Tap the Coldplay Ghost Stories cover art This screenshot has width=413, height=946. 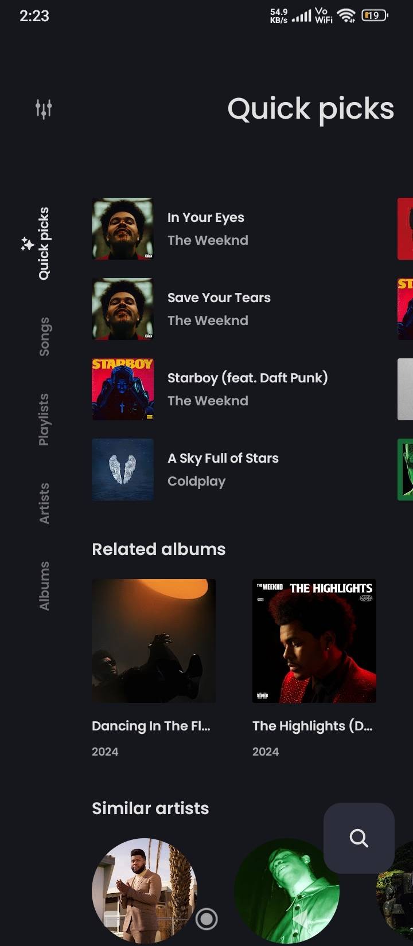point(123,470)
